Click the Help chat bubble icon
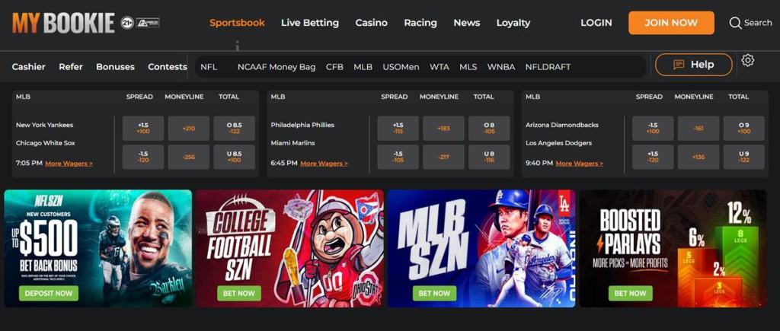 click(x=679, y=65)
